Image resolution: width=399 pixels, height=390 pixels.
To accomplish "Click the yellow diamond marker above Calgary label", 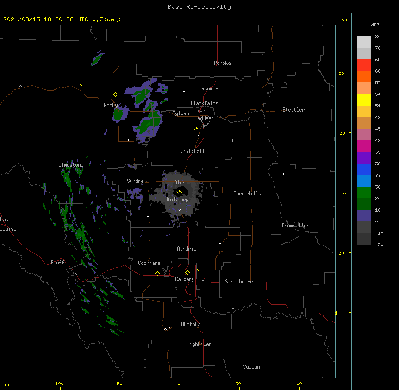I will pyautogui.click(x=187, y=273).
